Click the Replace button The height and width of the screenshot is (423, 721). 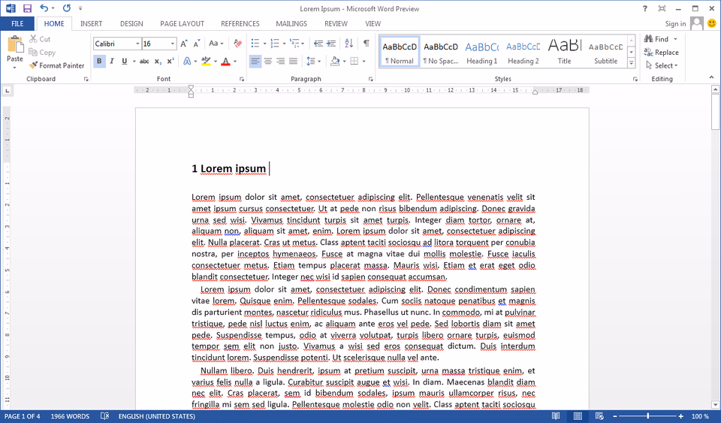point(661,53)
